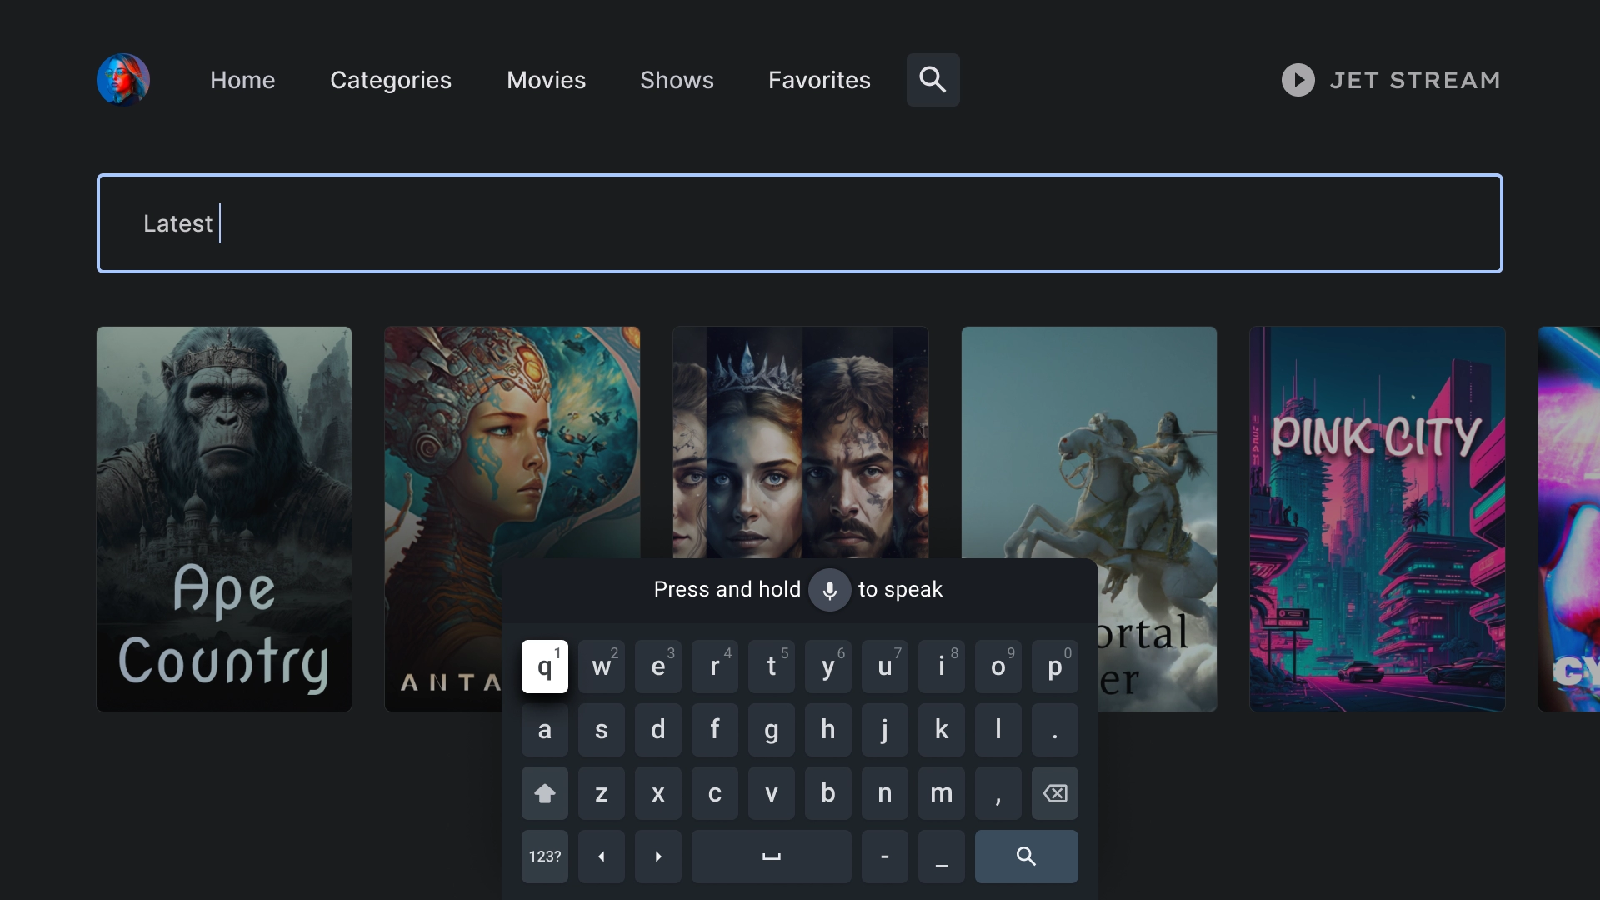Click the microphone icon to speak

click(828, 589)
